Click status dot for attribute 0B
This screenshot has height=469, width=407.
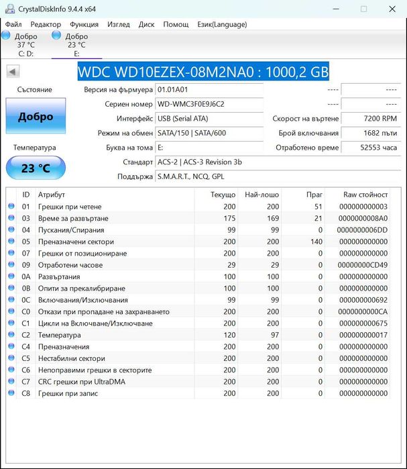11,288
